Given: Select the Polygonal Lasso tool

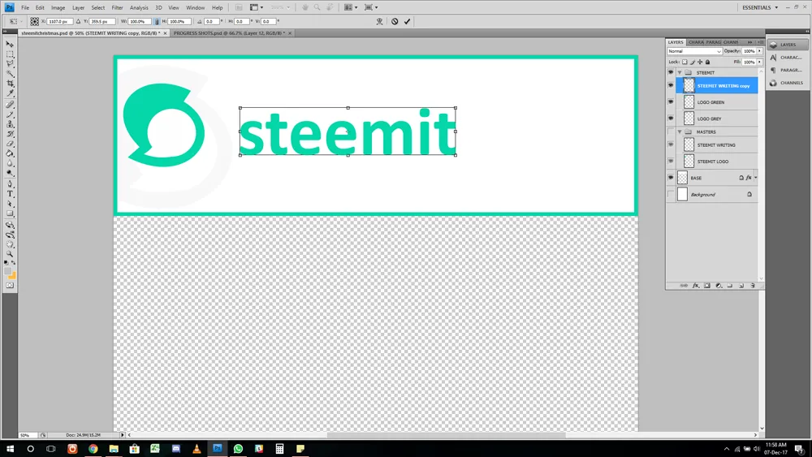Looking at the screenshot, I should [x=10, y=64].
